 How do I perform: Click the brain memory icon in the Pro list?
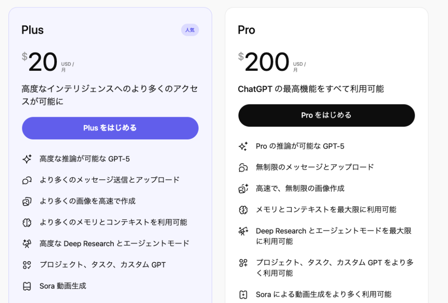243,210
